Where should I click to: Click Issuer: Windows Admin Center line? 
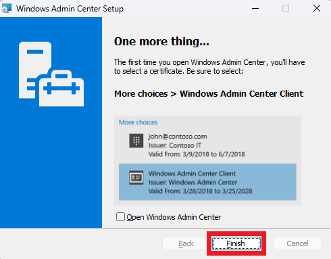[x=193, y=182]
